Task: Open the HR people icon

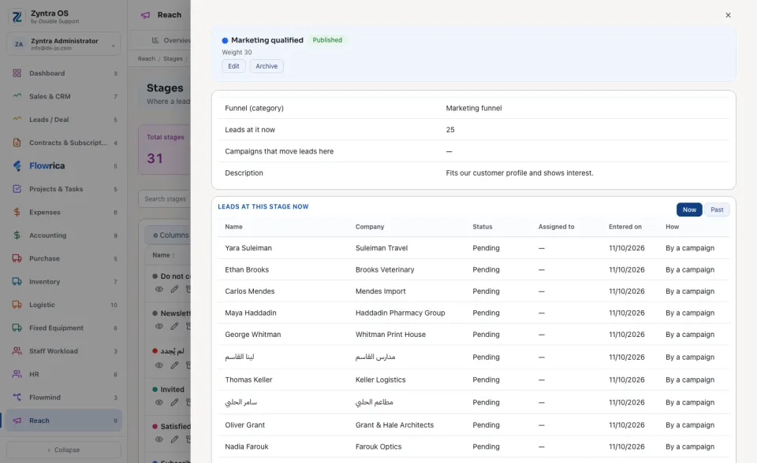Action: pyautogui.click(x=17, y=374)
